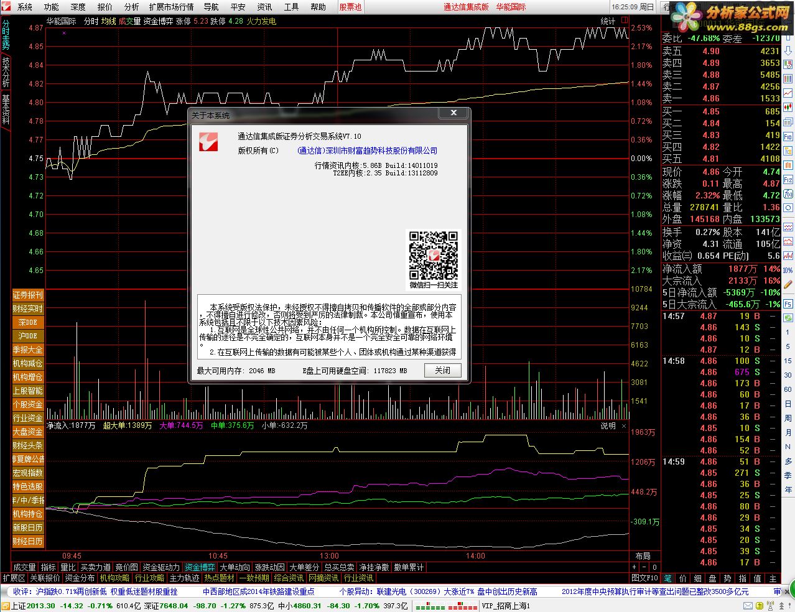The height and width of the screenshot is (612, 795).
Task: Click the orange 自 self-select icon
Action: [x=788, y=165]
